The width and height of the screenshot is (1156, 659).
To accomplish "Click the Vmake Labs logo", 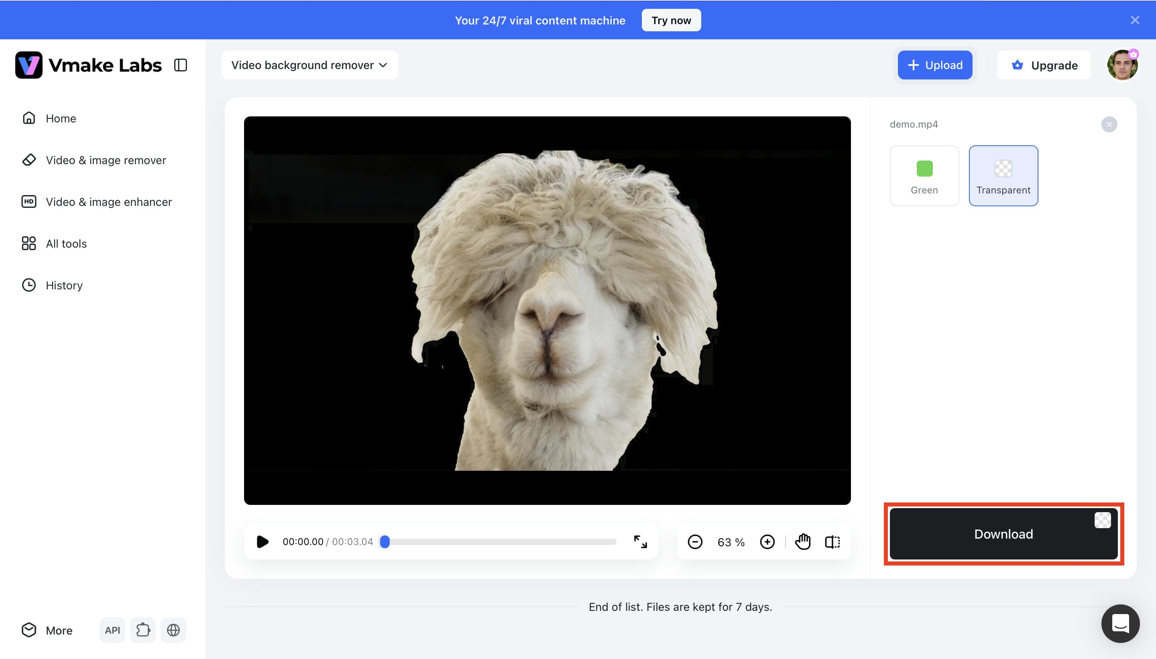I will click(x=88, y=65).
